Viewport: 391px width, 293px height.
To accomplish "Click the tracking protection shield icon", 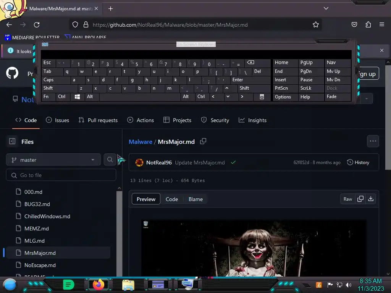I will coord(75,25).
